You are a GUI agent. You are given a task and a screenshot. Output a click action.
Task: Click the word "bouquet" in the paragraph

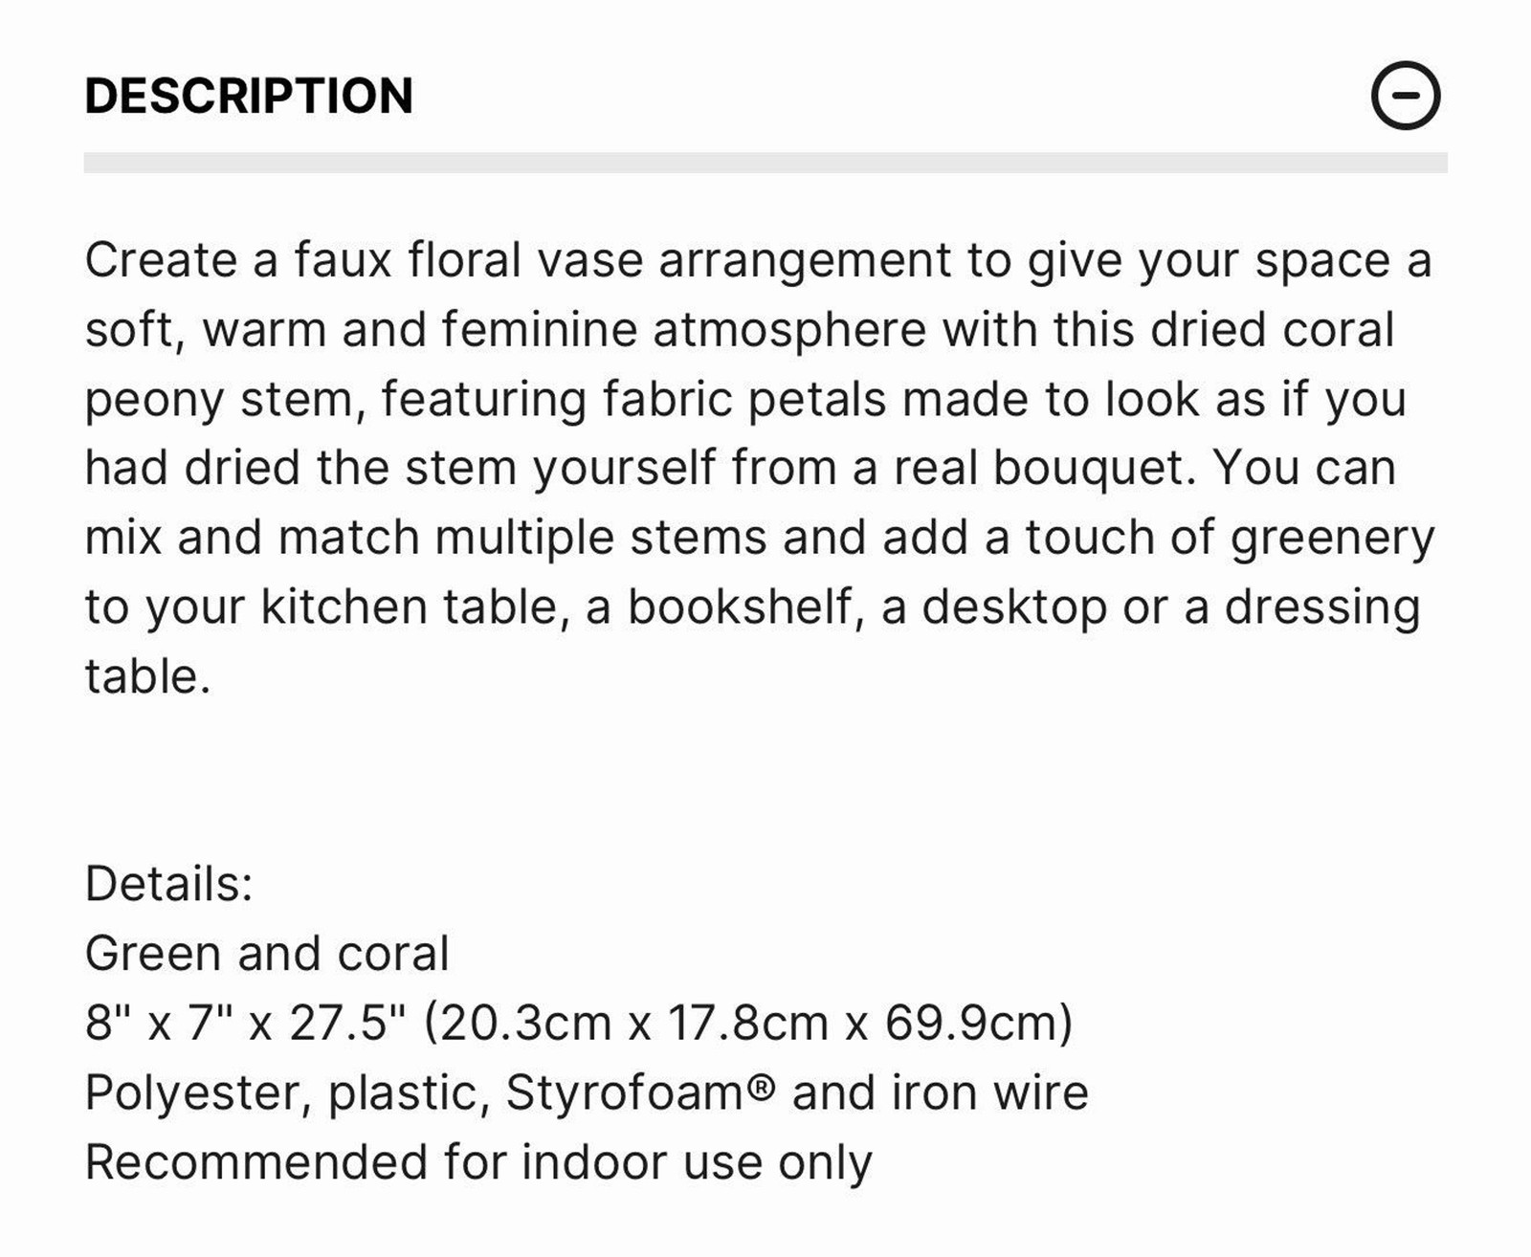point(1091,469)
